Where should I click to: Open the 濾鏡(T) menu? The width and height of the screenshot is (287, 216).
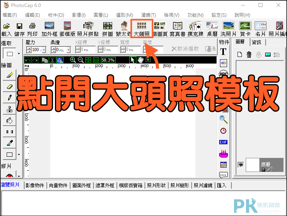click(x=148, y=15)
